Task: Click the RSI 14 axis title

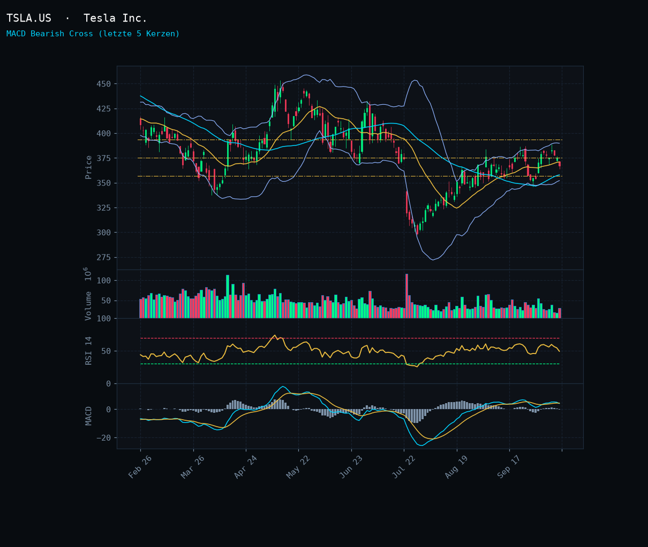Action: 89,351
